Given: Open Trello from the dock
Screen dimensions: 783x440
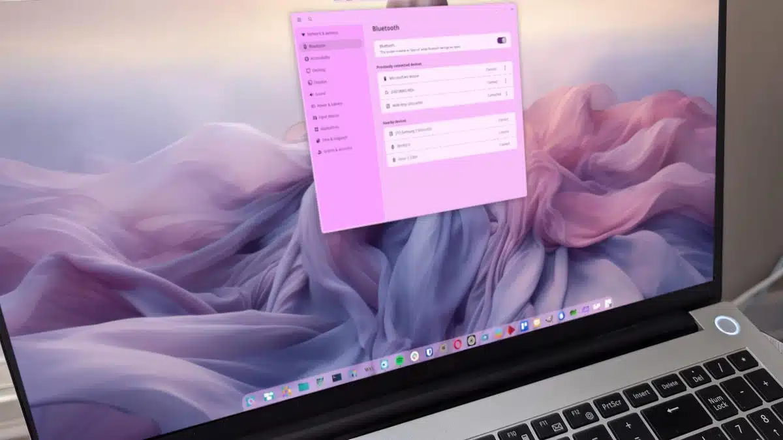Looking at the screenshot, I should coord(524,326).
